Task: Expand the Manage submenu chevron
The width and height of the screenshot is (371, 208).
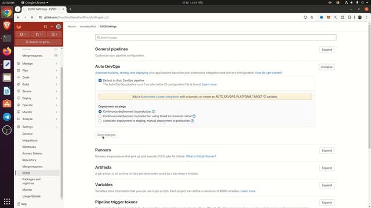Action: coord(56,64)
